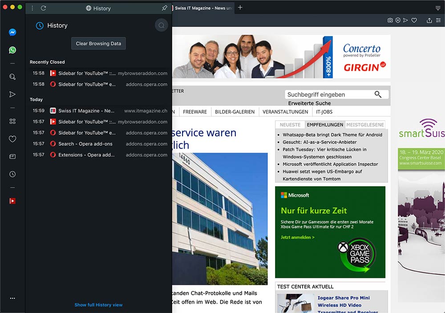
Task: Click the office building article image
Action: (220, 219)
